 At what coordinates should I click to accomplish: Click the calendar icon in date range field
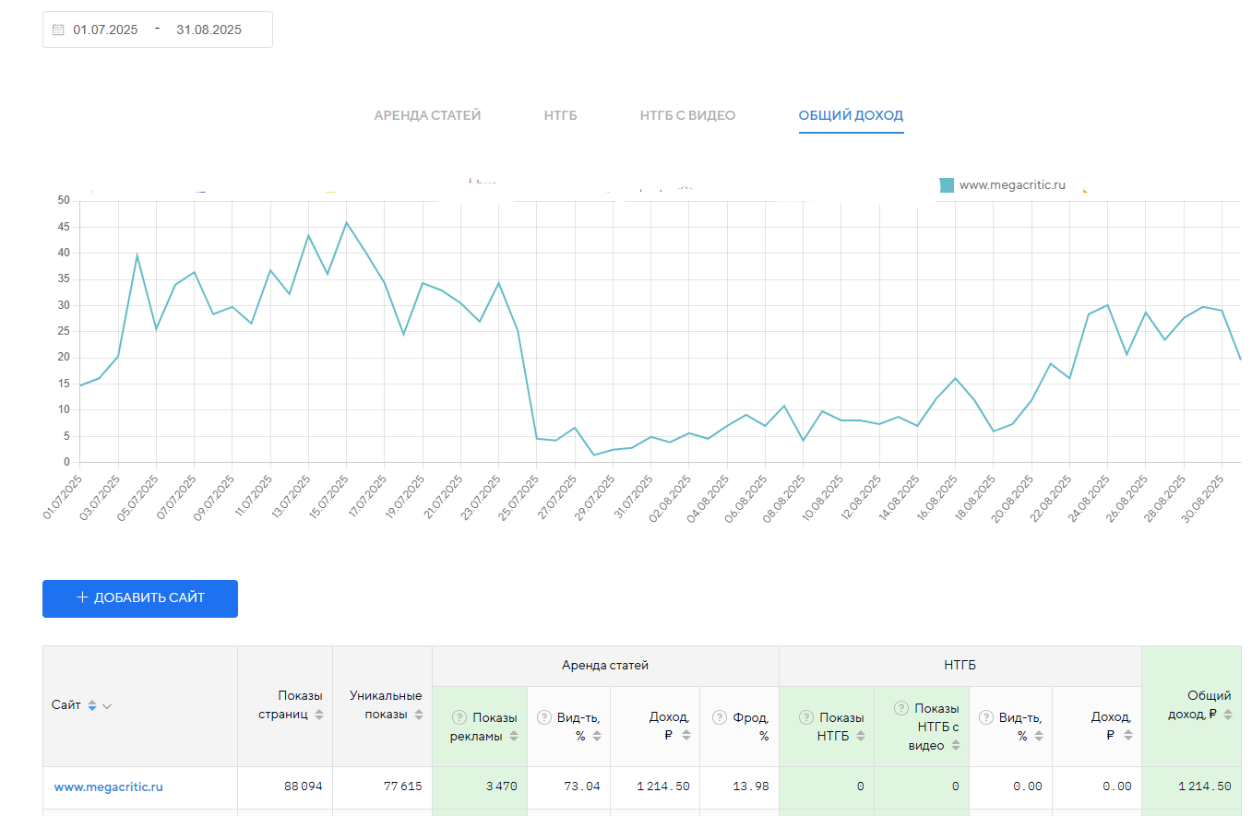click(x=58, y=30)
